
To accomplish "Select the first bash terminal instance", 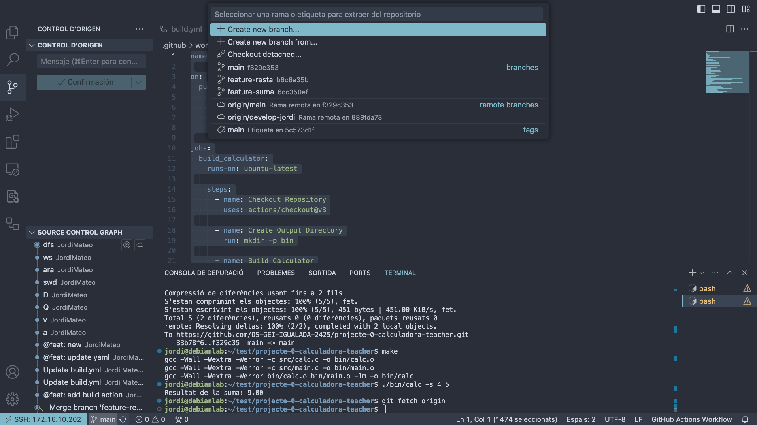I will click(x=719, y=289).
